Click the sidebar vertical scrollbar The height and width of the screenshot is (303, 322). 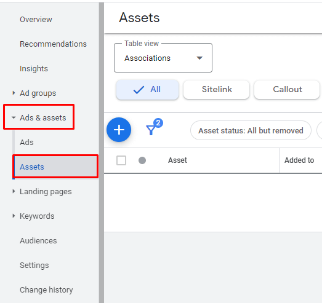(x=102, y=153)
